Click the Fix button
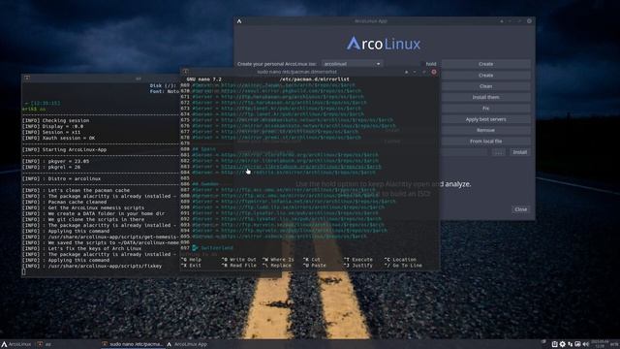This screenshot has width=620, height=349. [x=485, y=108]
